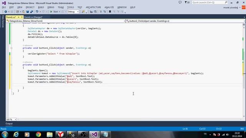Click the Quick Launch magnifier icon
This screenshot has width=246, height=138.
click(226, 3)
